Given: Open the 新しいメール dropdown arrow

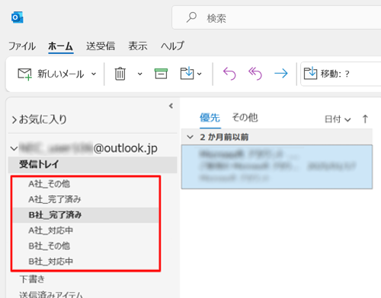Looking at the screenshot, I should coord(94,74).
